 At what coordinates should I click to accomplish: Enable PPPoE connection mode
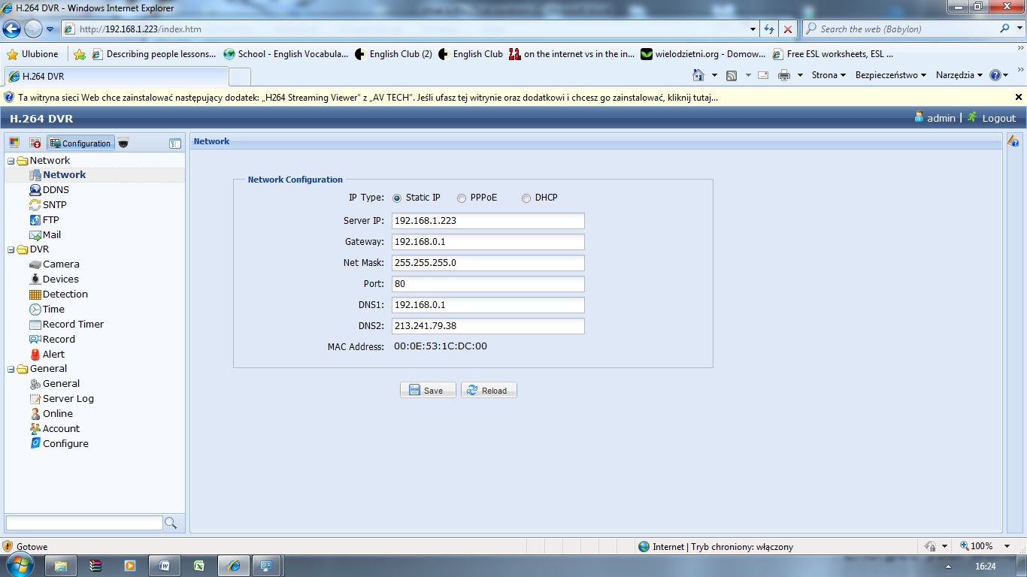click(460, 198)
